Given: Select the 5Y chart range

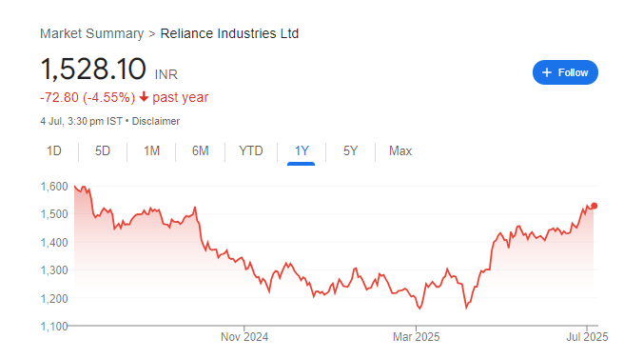Looking at the screenshot, I should (x=351, y=151).
